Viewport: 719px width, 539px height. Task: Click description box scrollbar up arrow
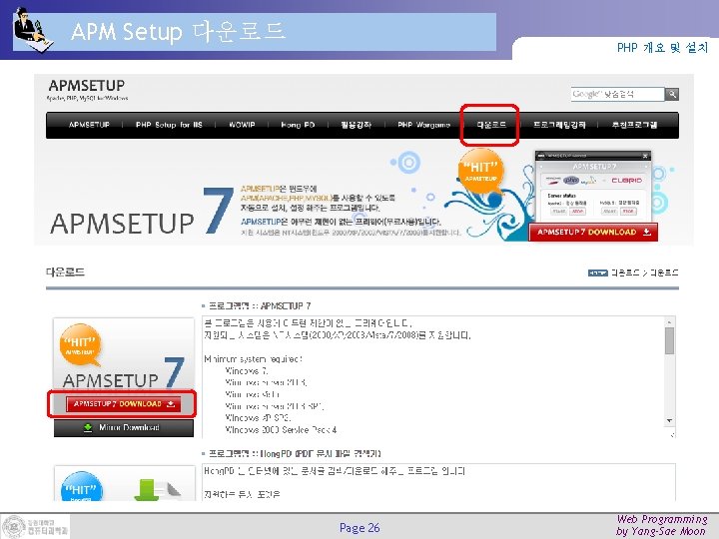(x=669, y=322)
